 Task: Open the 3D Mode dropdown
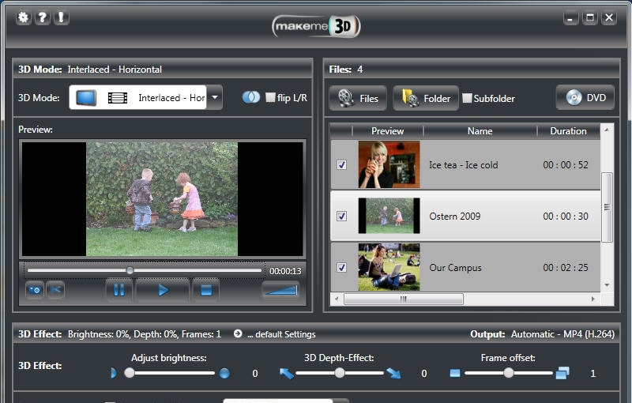click(215, 98)
